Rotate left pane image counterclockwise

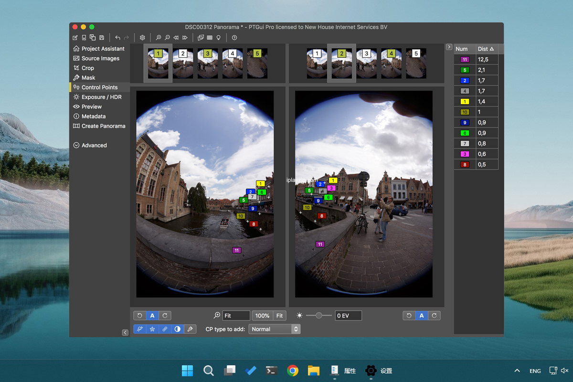point(140,316)
